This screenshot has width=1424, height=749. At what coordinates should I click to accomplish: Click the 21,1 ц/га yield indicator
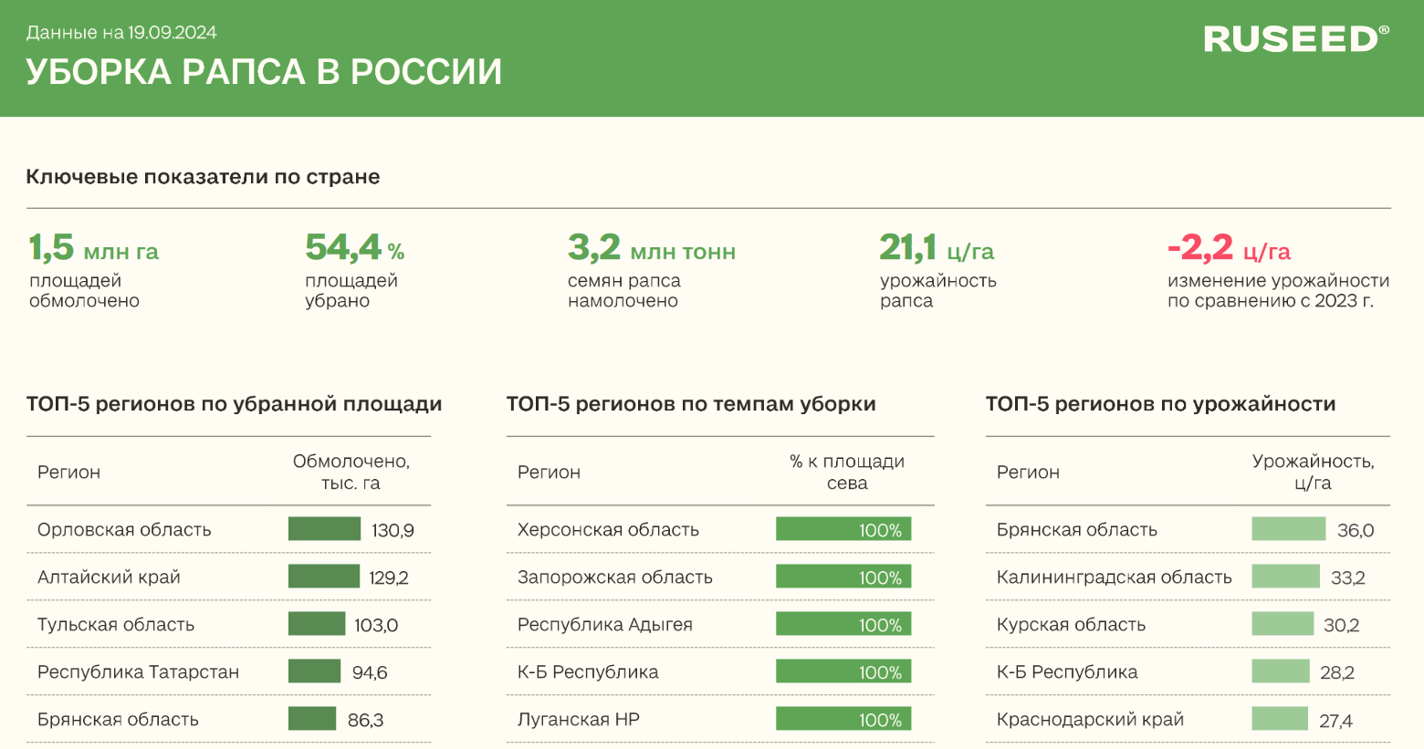936,248
